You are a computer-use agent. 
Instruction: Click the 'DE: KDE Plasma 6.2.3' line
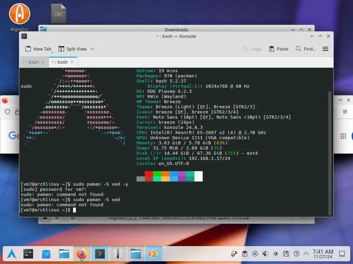(x=164, y=91)
